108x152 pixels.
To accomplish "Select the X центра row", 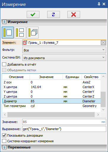I will coord(52,87).
